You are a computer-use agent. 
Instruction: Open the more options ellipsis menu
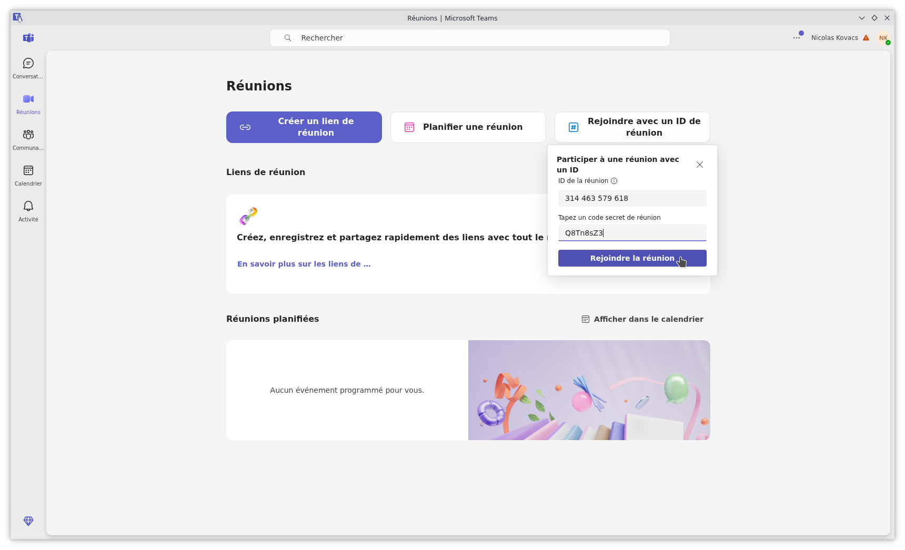tap(796, 37)
